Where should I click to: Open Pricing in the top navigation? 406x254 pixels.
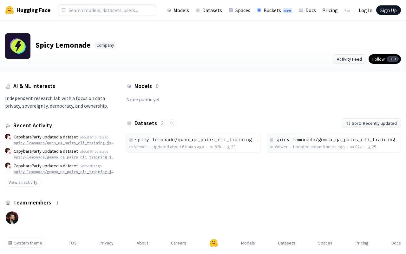330,10
